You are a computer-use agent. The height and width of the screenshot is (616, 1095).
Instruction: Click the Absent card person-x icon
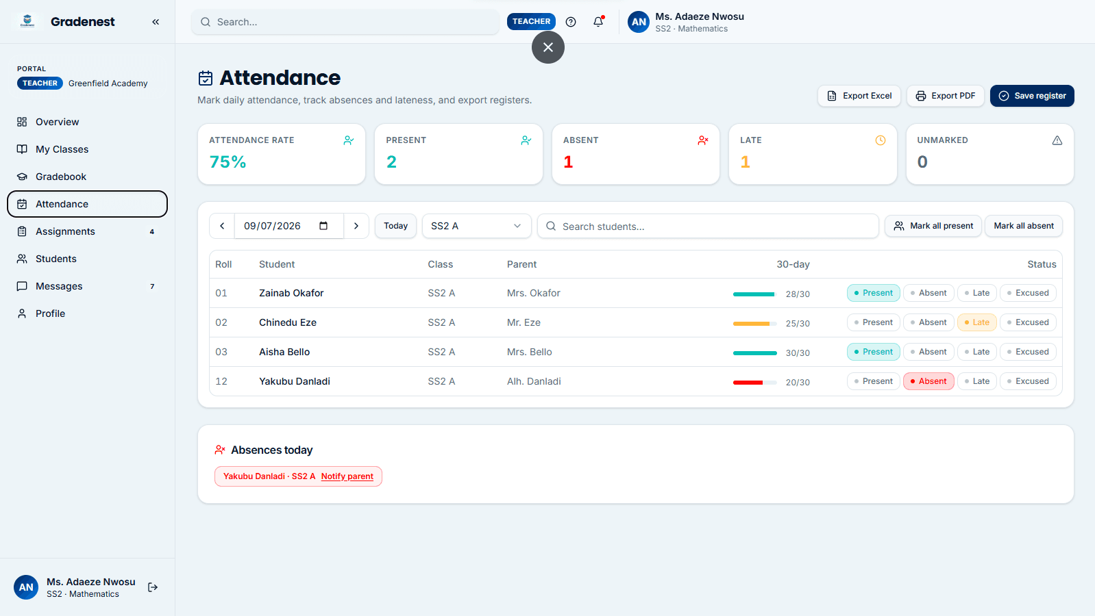[703, 140]
